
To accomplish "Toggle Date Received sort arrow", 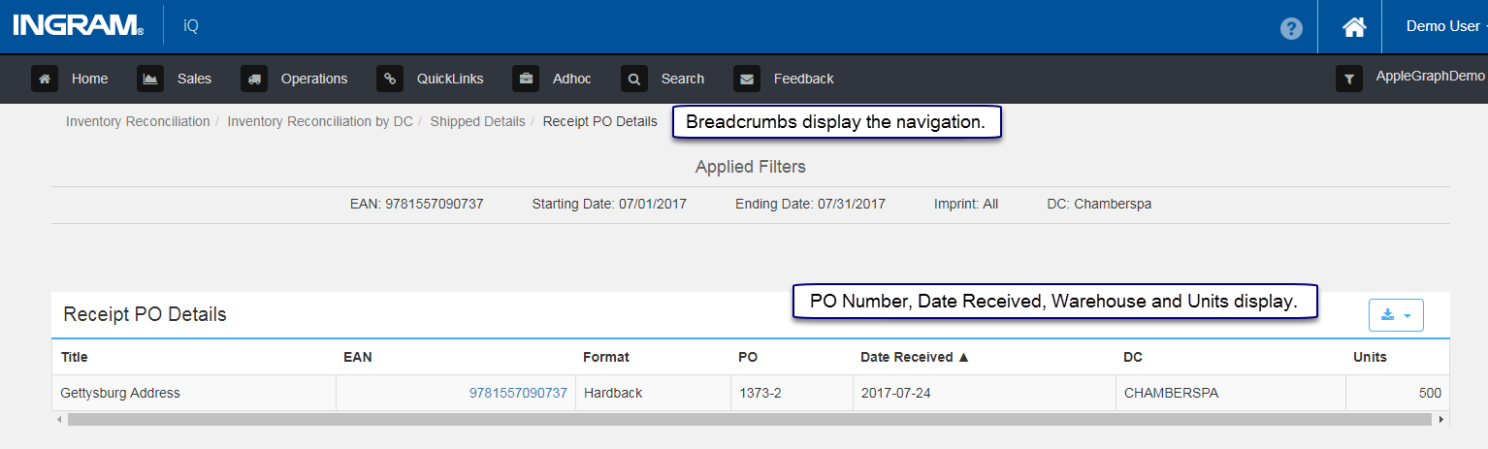I will coord(963,357).
